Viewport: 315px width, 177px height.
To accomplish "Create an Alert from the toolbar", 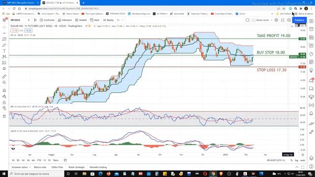I will pyautogui.click(x=94, y=20).
